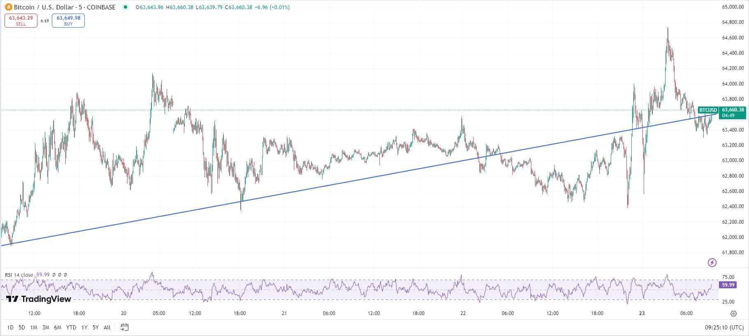Viewport: 749px width, 336px height.
Task: Click the O63,643.96 open price value
Action: (149, 7)
